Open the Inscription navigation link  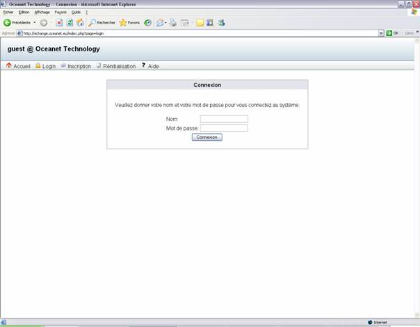(x=76, y=66)
